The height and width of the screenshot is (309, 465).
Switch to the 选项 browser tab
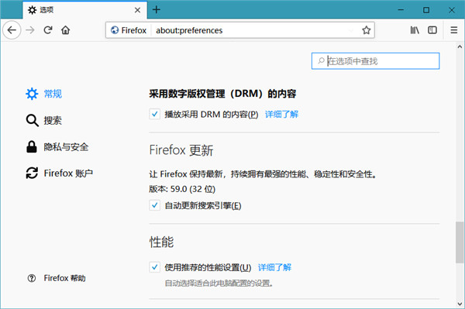tap(84, 10)
